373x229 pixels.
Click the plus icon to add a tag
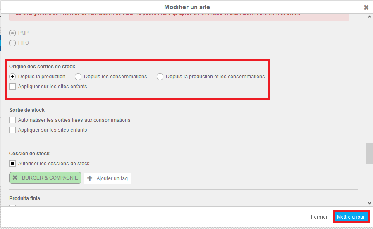tap(90, 178)
